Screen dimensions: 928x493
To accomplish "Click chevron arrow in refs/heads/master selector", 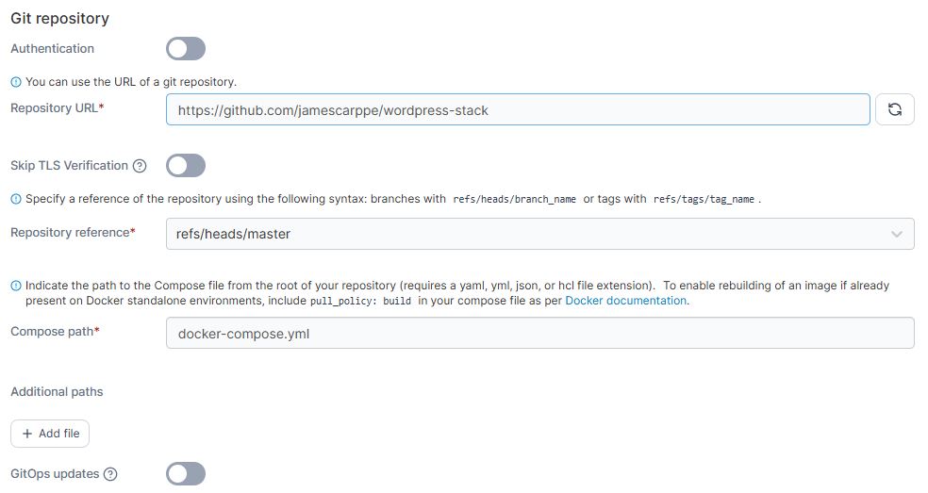I will click(x=896, y=234).
